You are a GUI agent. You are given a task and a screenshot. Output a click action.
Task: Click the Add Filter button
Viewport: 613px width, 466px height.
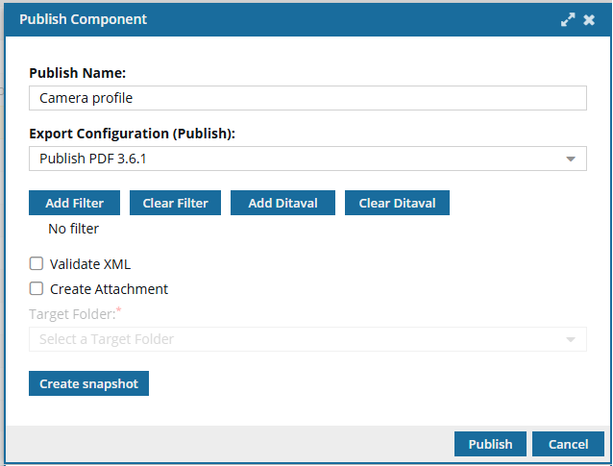tap(74, 203)
